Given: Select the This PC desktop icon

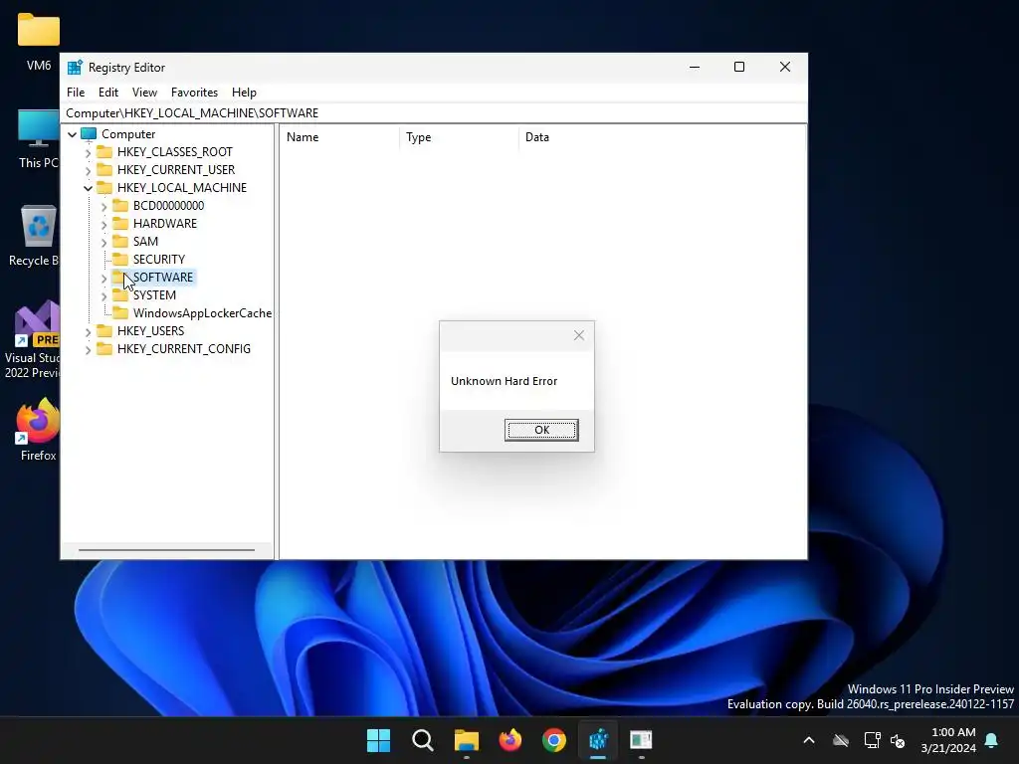Looking at the screenshot, I should tap(39, 139).
